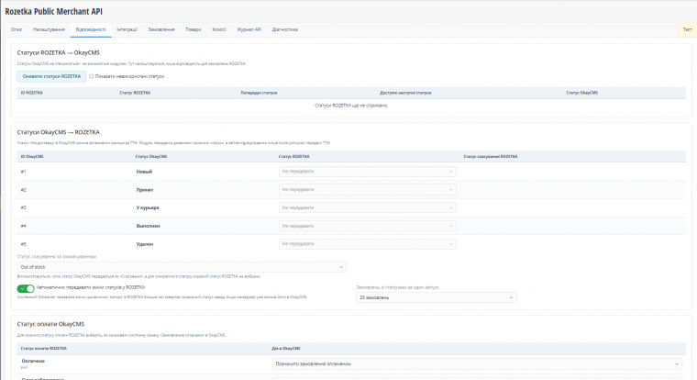Click the #5 ID cell
Screen dimensions: 697x380
pos(24,244)
